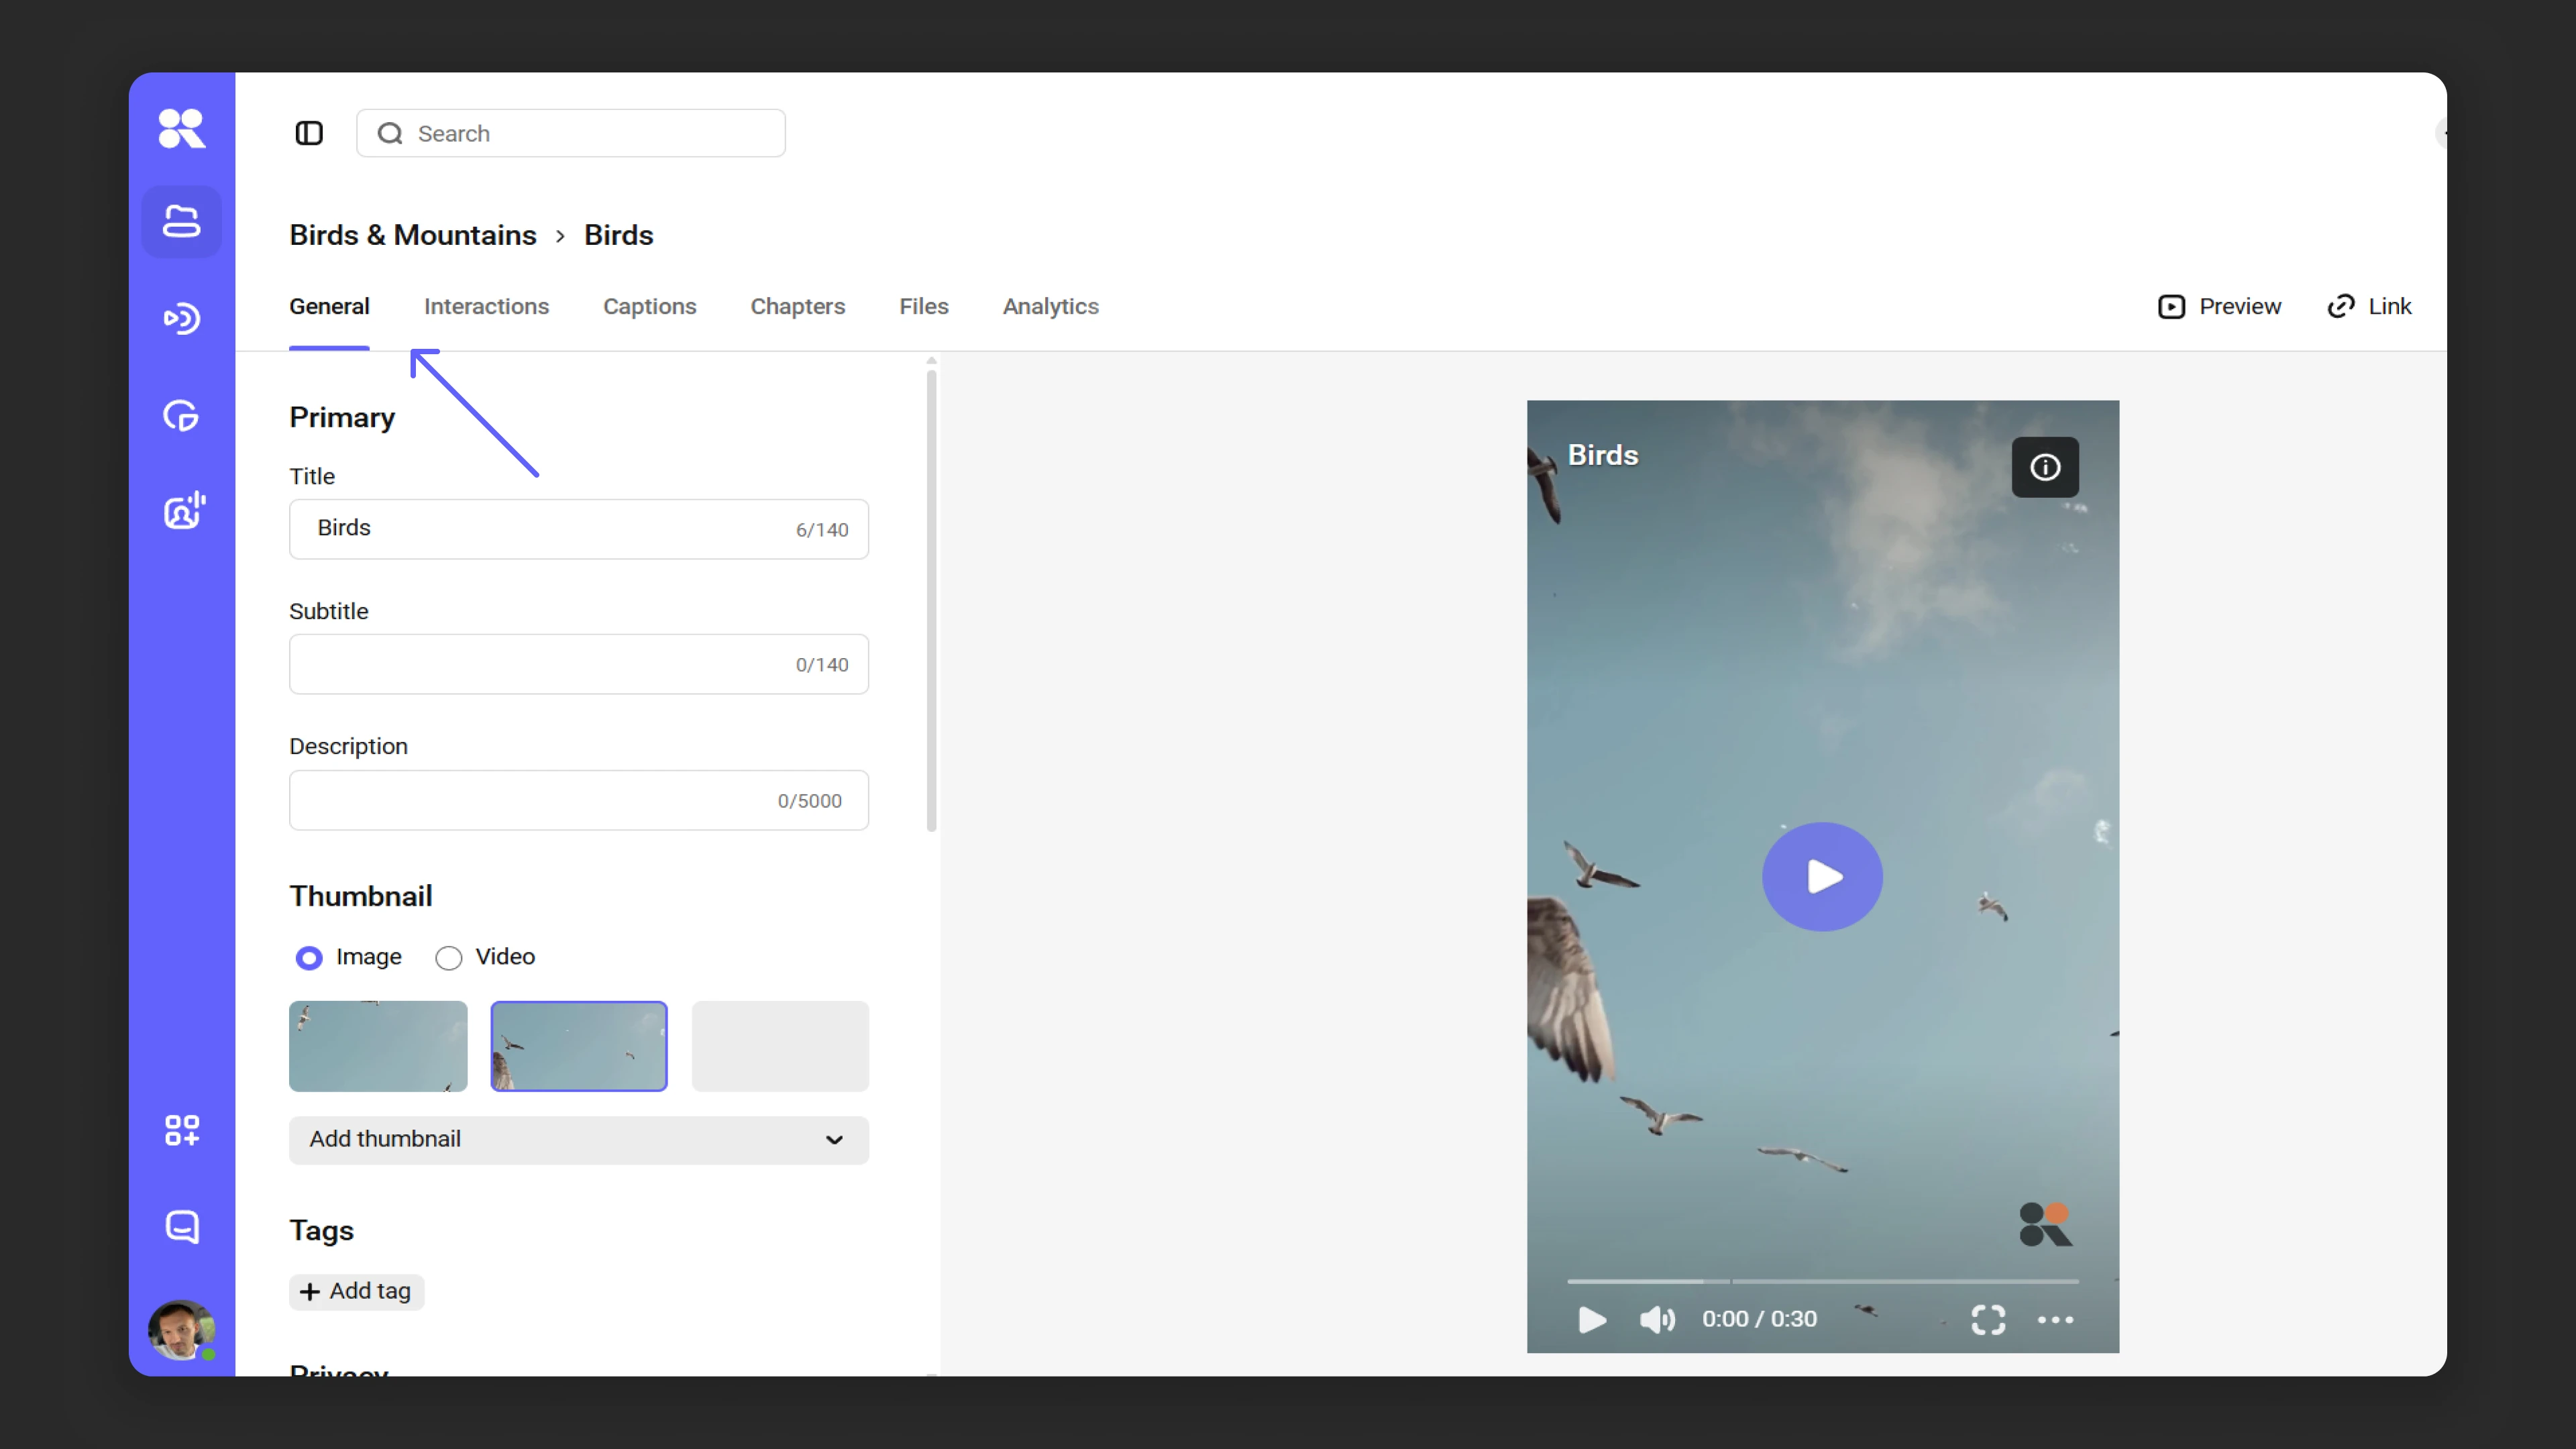Image resolution: width=2576 pixels, height=1449 pixels.
Task: Click the Add tag button
Action: tap(356, 1292)
